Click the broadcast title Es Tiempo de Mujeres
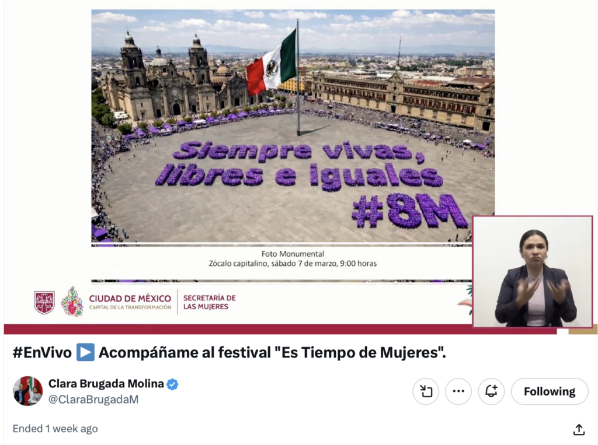 (272, 352)
